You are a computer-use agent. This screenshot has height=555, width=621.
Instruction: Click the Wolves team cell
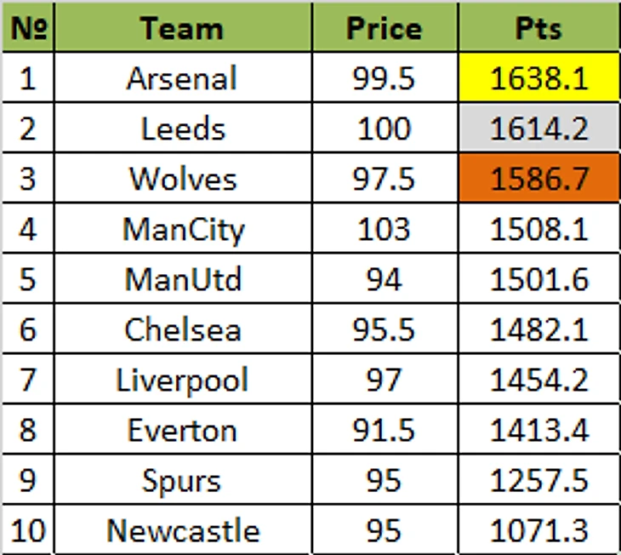click(x=182, y=180)
